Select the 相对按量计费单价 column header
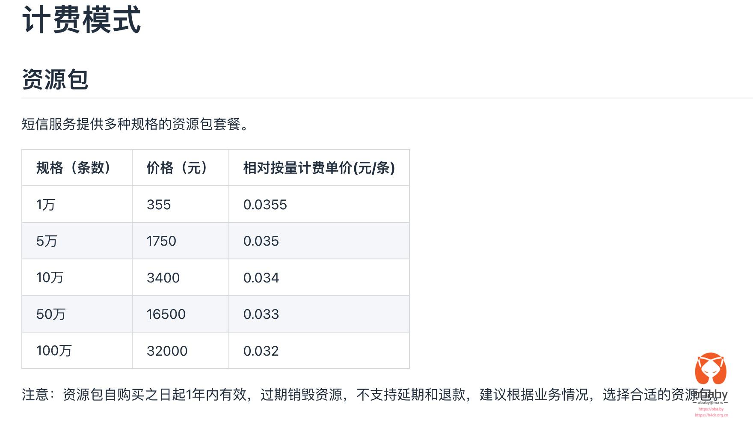This screenshot has width=753, height=422. 319,168
